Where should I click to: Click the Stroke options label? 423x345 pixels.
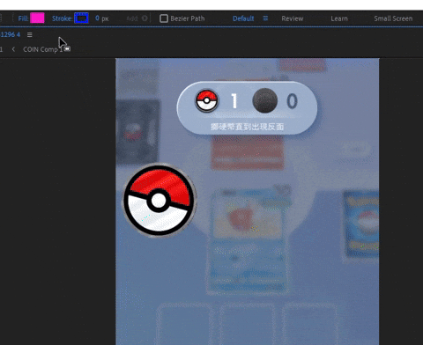coord(62,18)
